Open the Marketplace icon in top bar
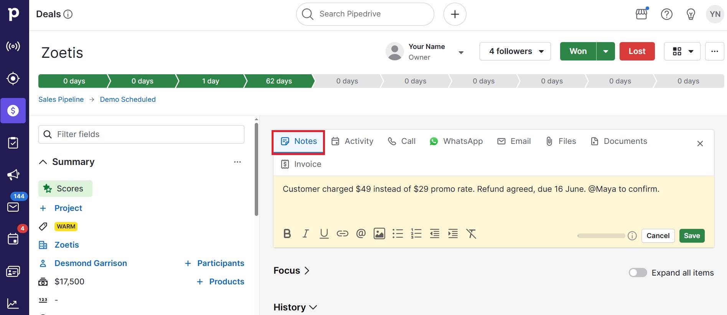Screen dimensions: 727x315 pos(641,14)
